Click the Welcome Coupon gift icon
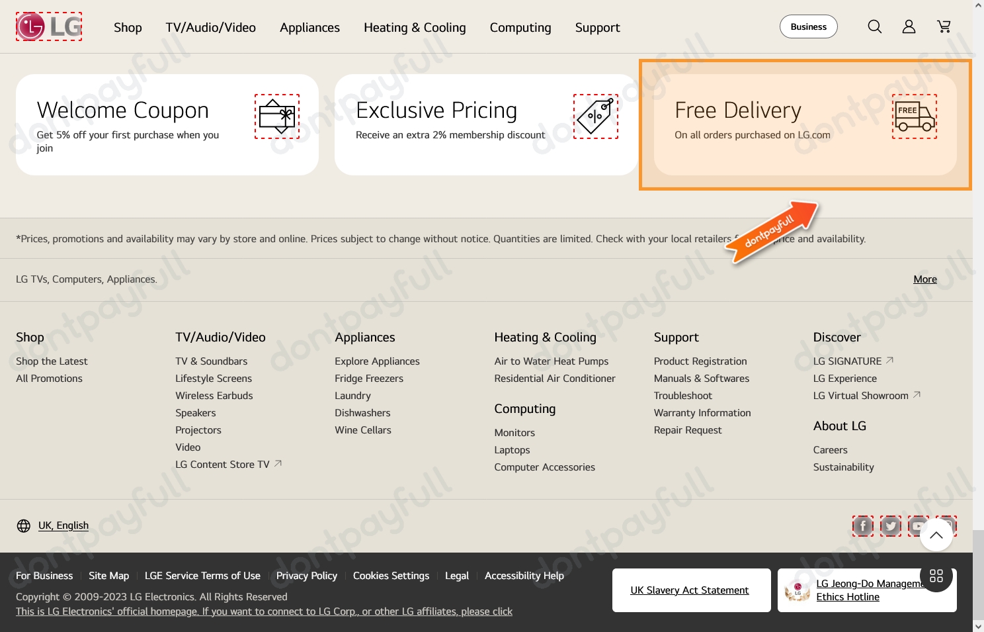This screenshot has width=984, height=632. (277, 116)
